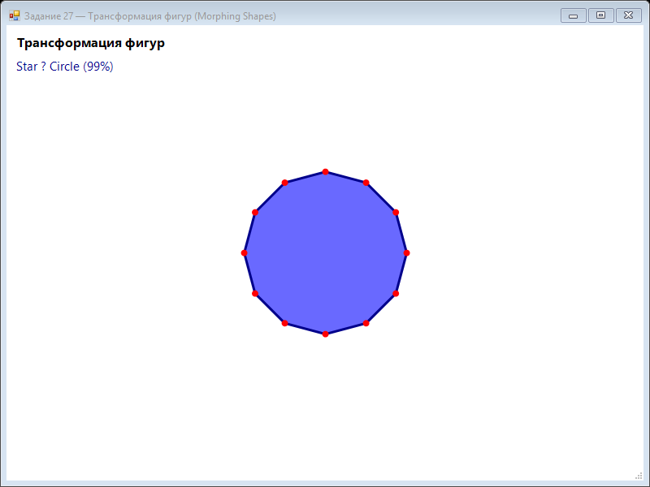Click the upper-left vertex nearest the top
Image resolution: width=650 pixels, height=487 pixels.
tap(285, 183)
